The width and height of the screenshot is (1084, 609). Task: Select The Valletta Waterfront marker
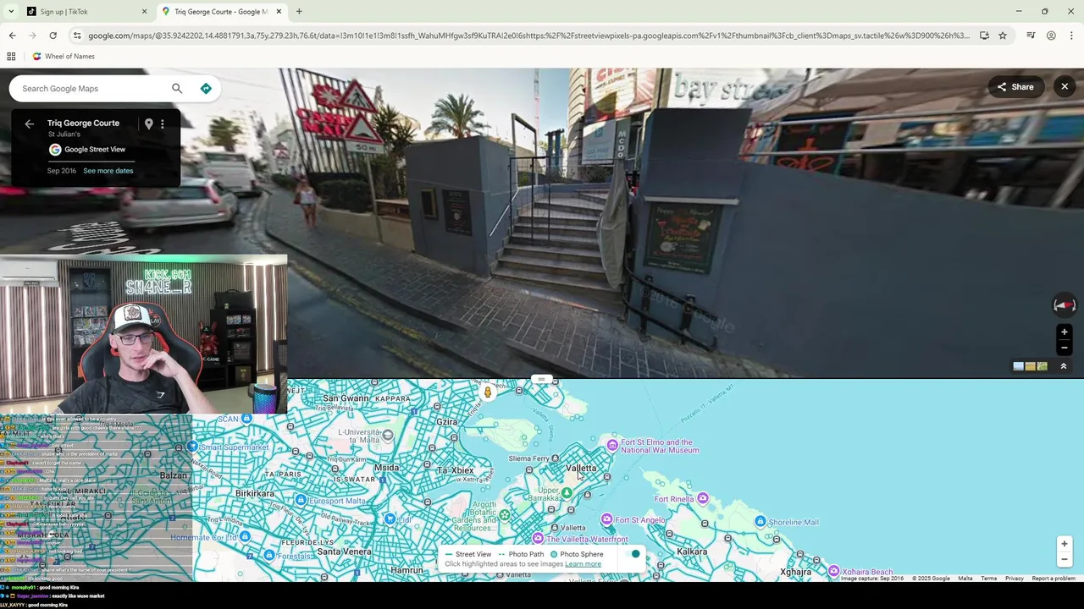[x=538, y=538]
